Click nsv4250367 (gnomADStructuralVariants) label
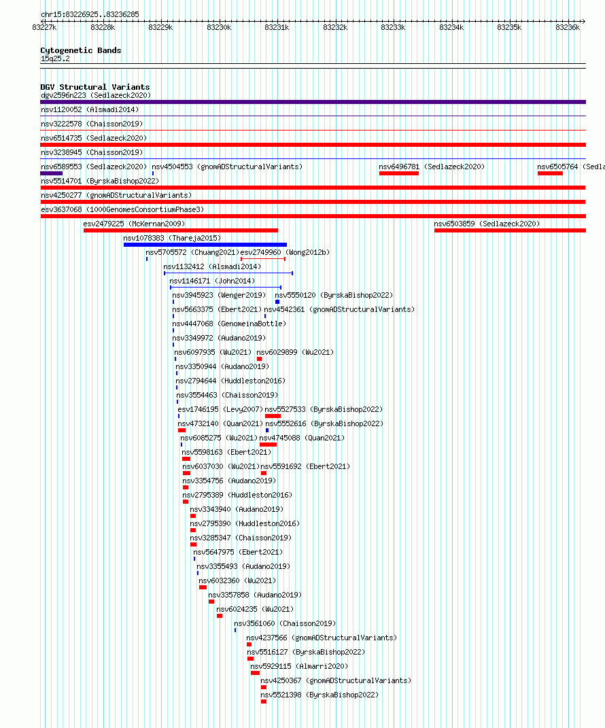Viewport: 605px width, 728px height. (x=336, y=681)
